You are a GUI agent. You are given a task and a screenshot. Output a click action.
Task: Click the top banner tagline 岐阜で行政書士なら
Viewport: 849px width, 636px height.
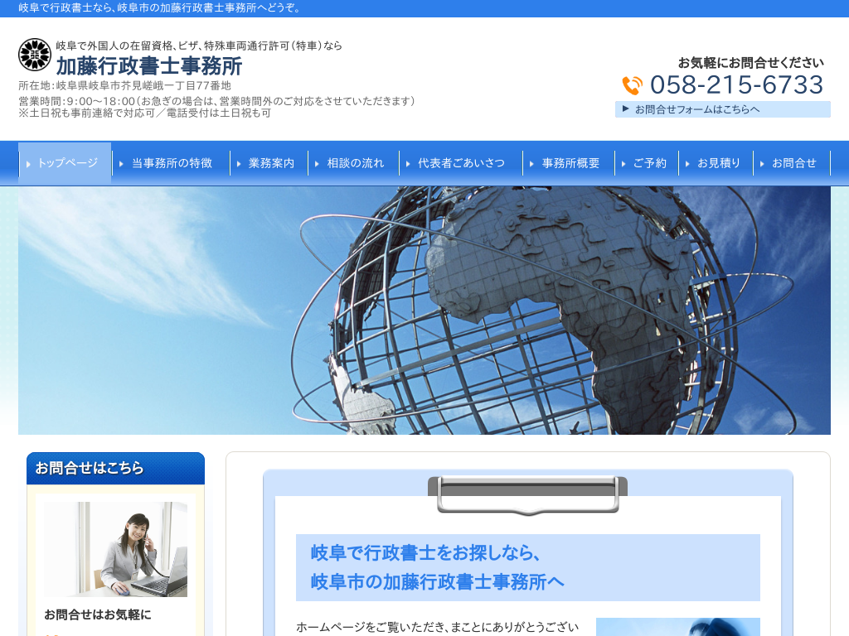pos(160,8)
